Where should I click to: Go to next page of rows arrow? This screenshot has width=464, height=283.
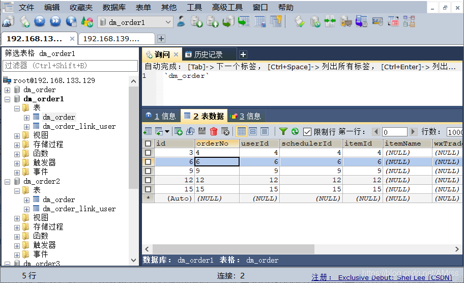(x=414, y=131)
